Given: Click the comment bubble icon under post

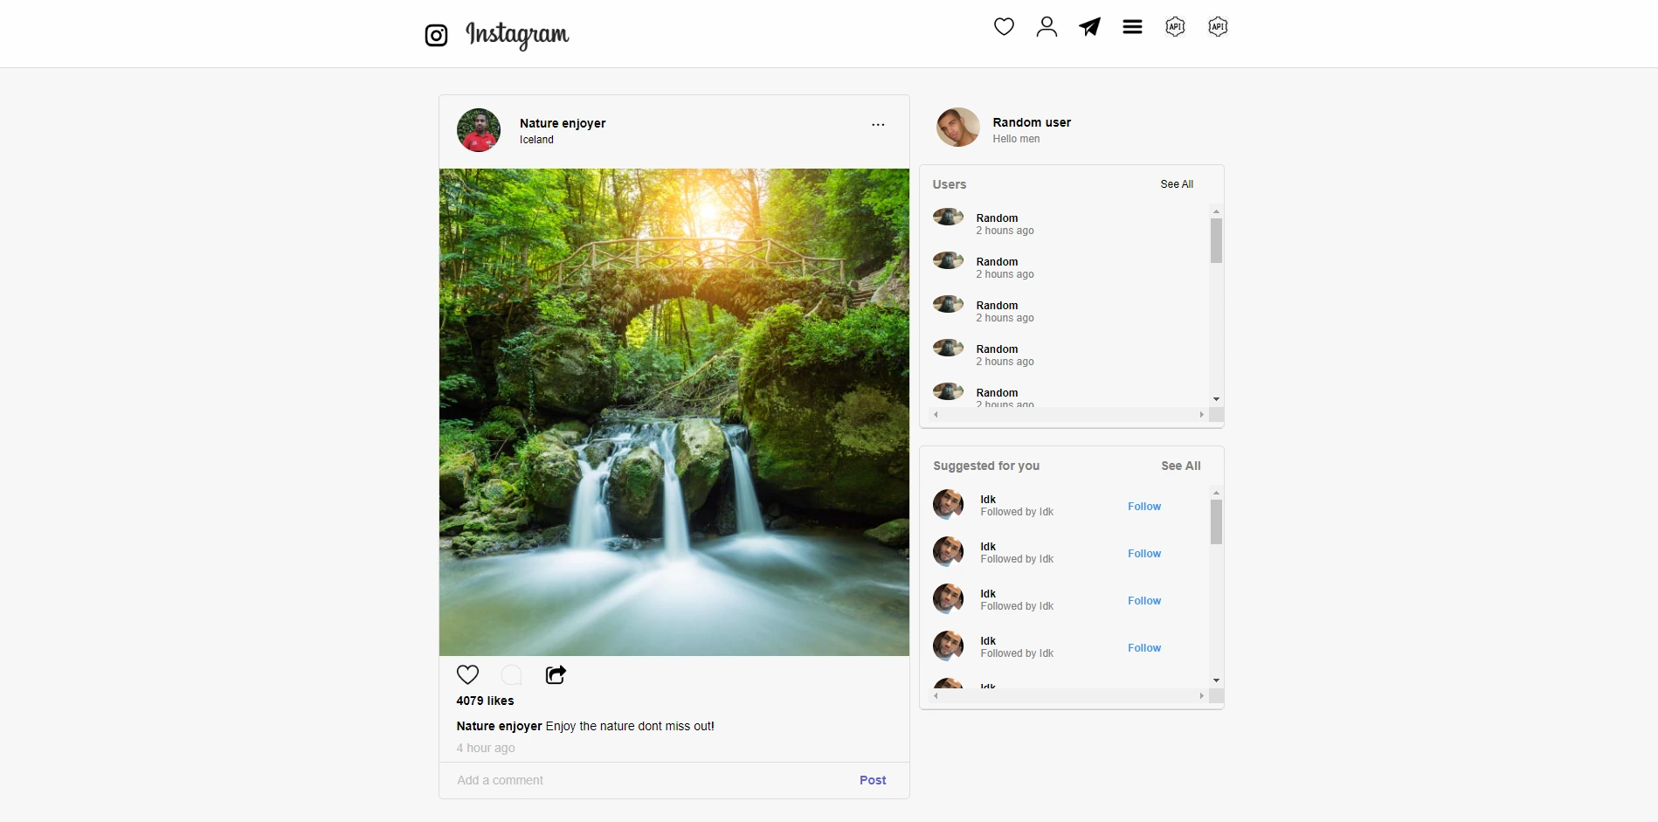Looking at the screenshot, I should coord(512,674).
